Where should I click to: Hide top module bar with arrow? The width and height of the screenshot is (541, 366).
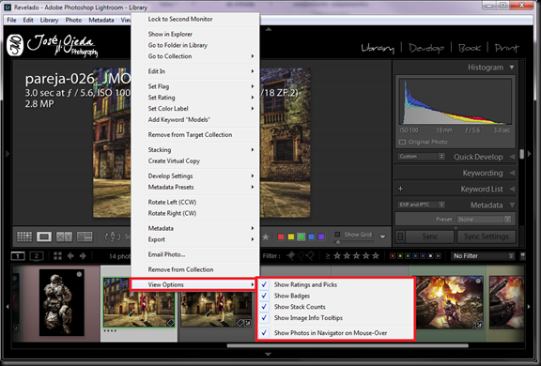click(x=269, y=30)
